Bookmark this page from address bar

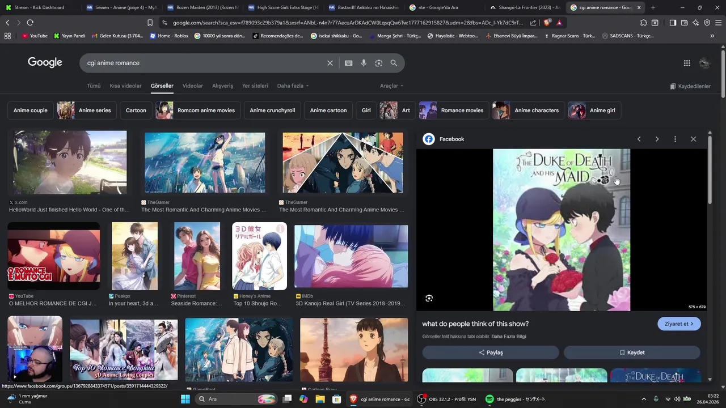(150, 23)
